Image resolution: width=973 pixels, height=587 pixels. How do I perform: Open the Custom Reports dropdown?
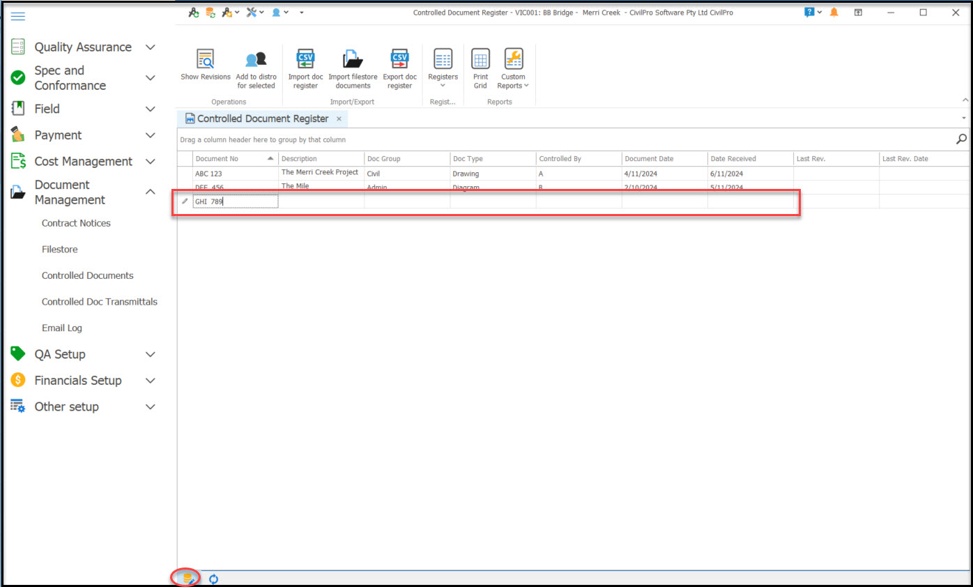pos(513,68)
